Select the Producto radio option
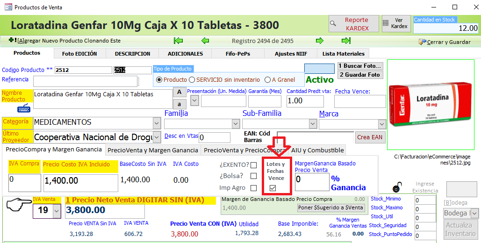Image resolution: width=481 pixels, height=243 pixels. 159,80
